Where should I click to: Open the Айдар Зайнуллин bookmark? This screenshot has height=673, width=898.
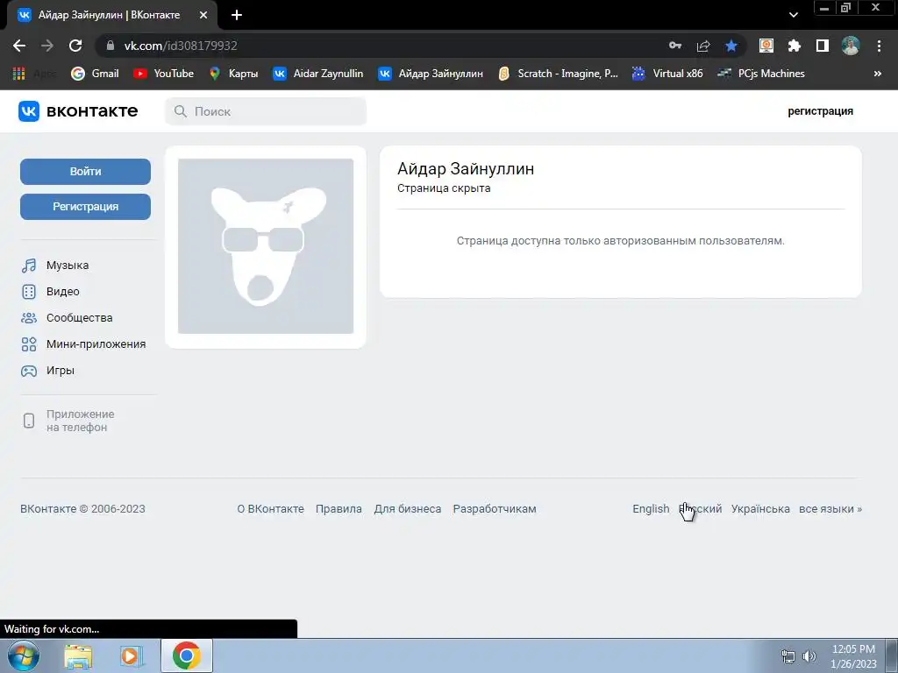(431, 74)
